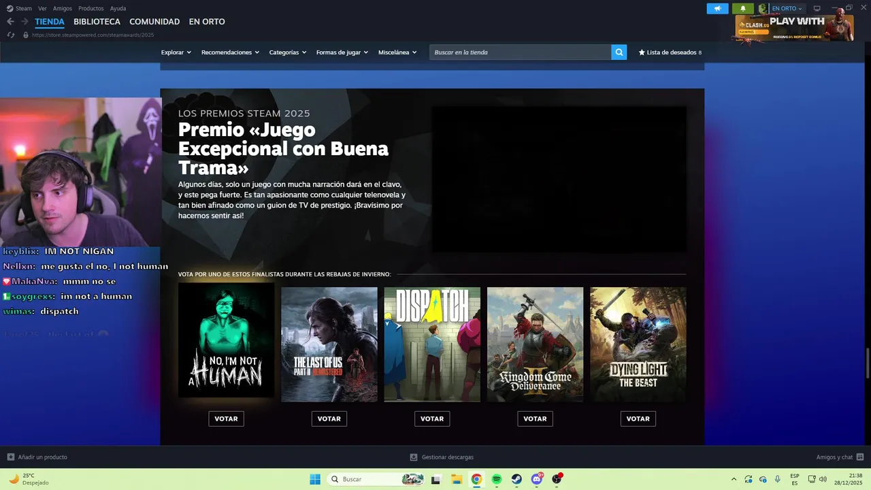Image resolution: width=871 pixels, height=490 pixels.
Task: Vote for The Last of Us Part II
Action: [x=329, y=419]
